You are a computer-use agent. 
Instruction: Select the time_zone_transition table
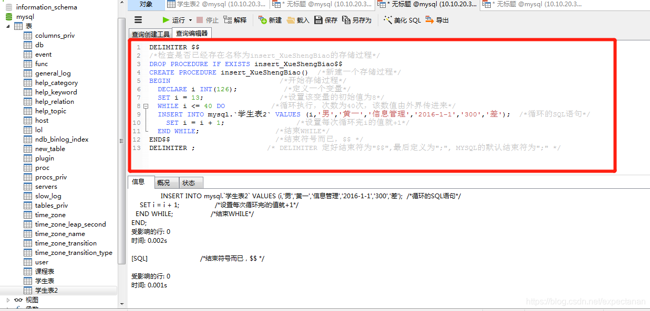tap(66, 243)
